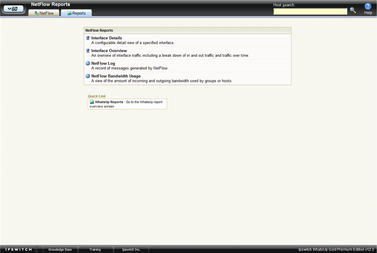Select the Reports tab
This screenshot has height=253, width=377.
coord(76,13)
